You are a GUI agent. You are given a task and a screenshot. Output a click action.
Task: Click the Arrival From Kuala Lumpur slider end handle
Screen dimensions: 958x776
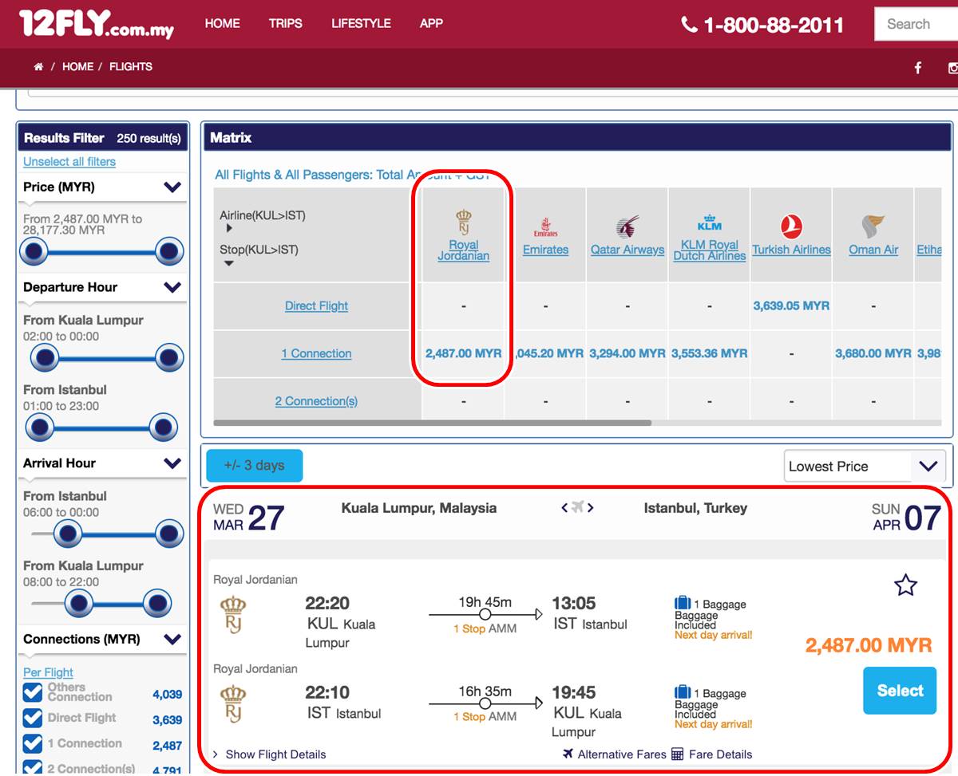pyautogui.click(x=157, y=604)
